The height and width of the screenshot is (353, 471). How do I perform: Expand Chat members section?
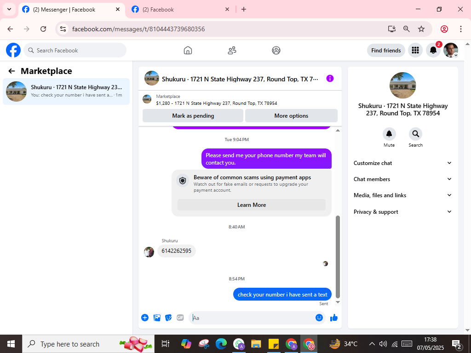tap(403, 179)
